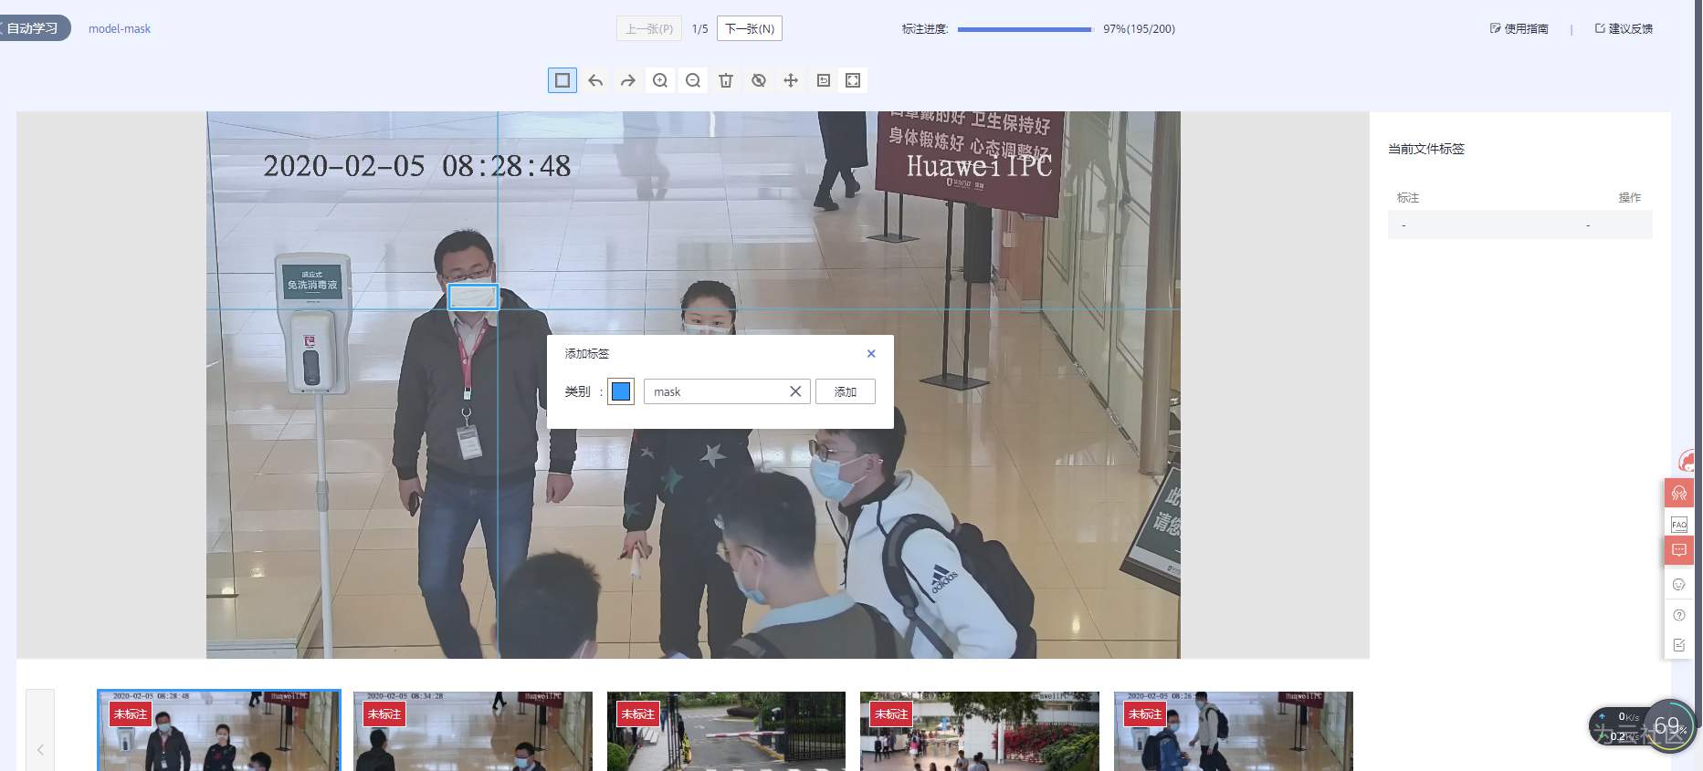
Task: Close the 添加标签 dialog
Action: pos(871,354)
